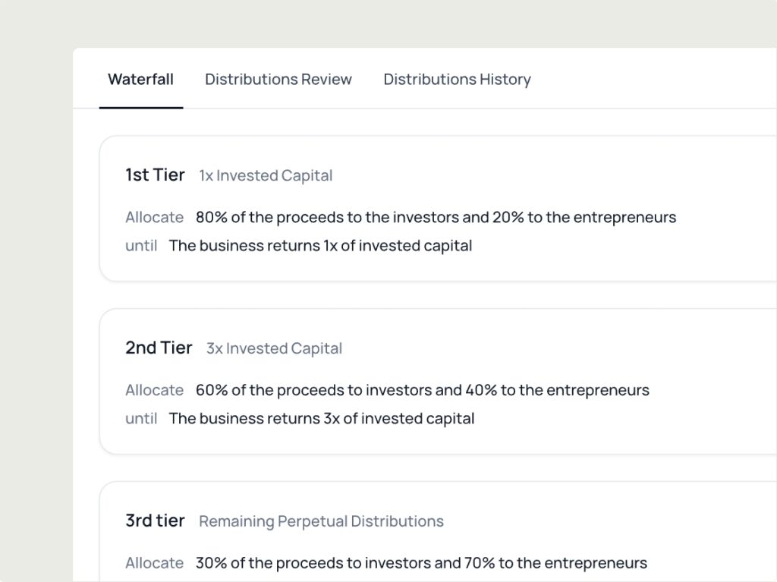Select the Remaining Perpetual Distributions subtitle
Image resolution: width=777 pixels, height=582 pixels.
click(x=321, y=522)
